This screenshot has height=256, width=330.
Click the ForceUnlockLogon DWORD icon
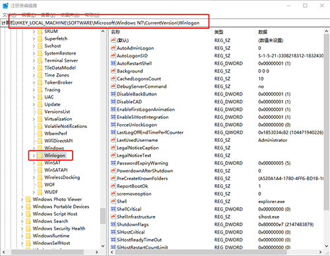click(x=113, y=125)
